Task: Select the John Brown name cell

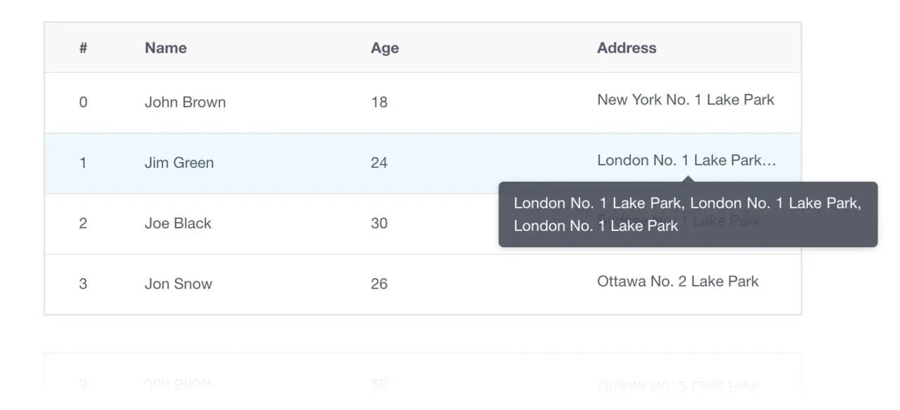Action: pyautogui.click(x=185, y=102)
